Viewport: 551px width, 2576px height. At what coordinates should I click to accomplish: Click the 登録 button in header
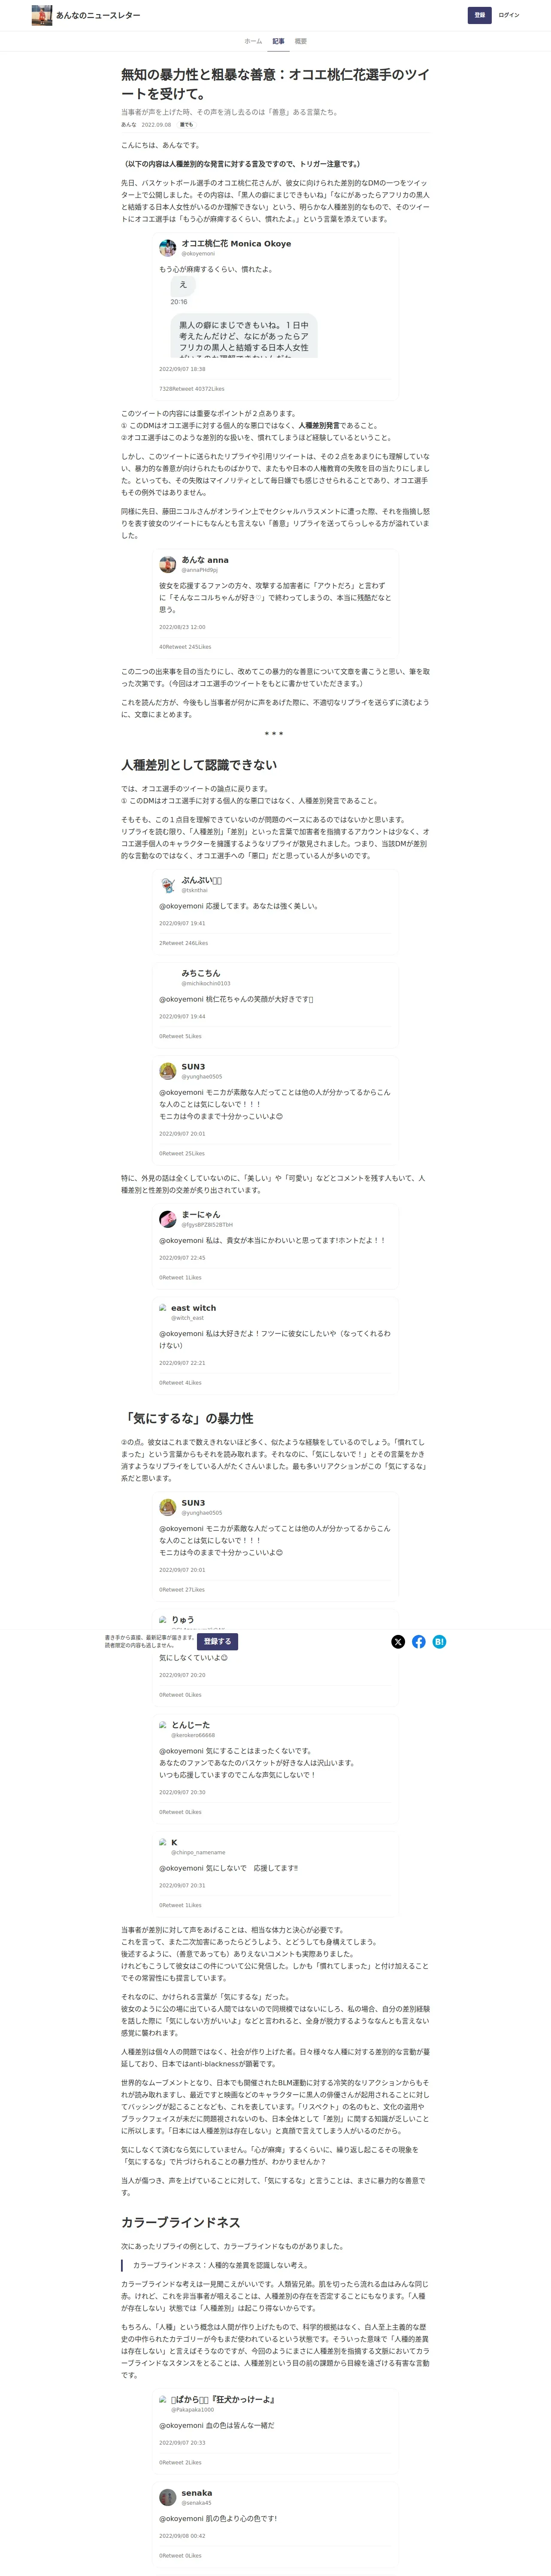click(x=479, y=15)
